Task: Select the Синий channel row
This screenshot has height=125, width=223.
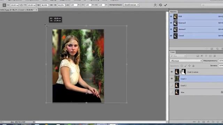Action: [x=196, y=36]
